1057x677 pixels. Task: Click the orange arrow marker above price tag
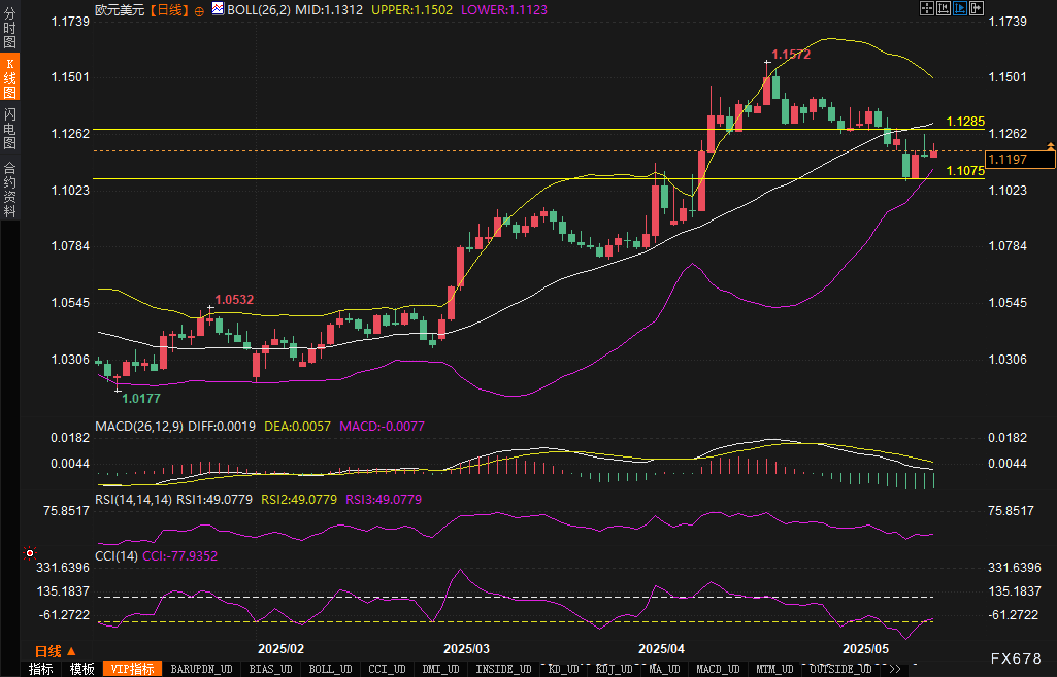tap(1050, 147)
